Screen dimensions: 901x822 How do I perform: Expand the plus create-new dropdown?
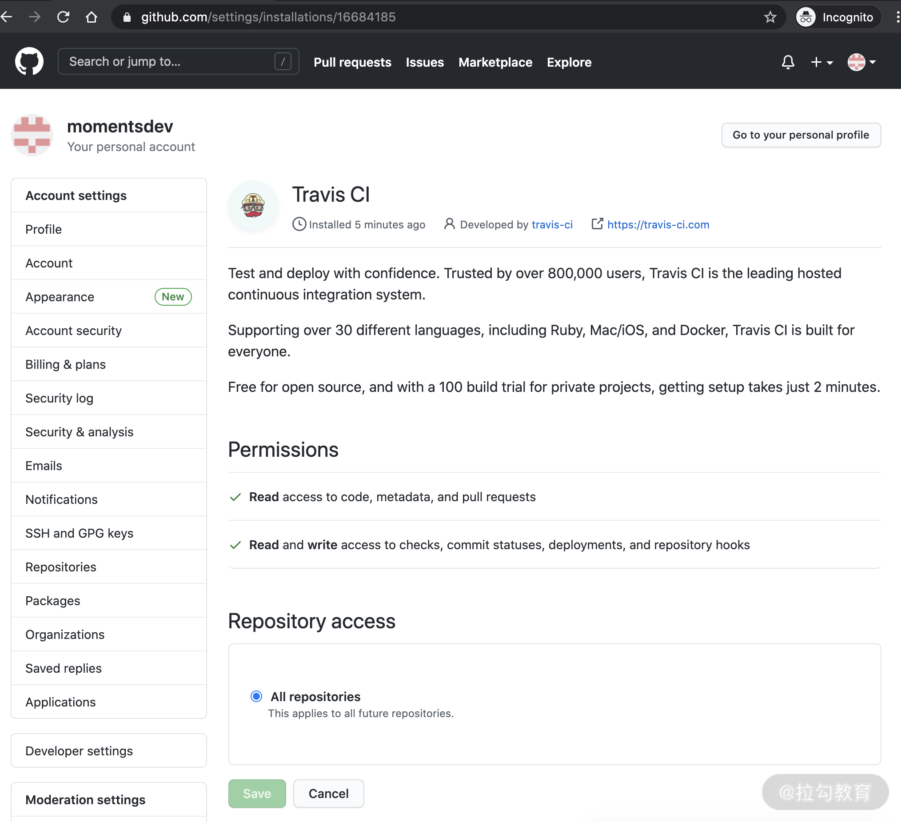pos(821,62)
